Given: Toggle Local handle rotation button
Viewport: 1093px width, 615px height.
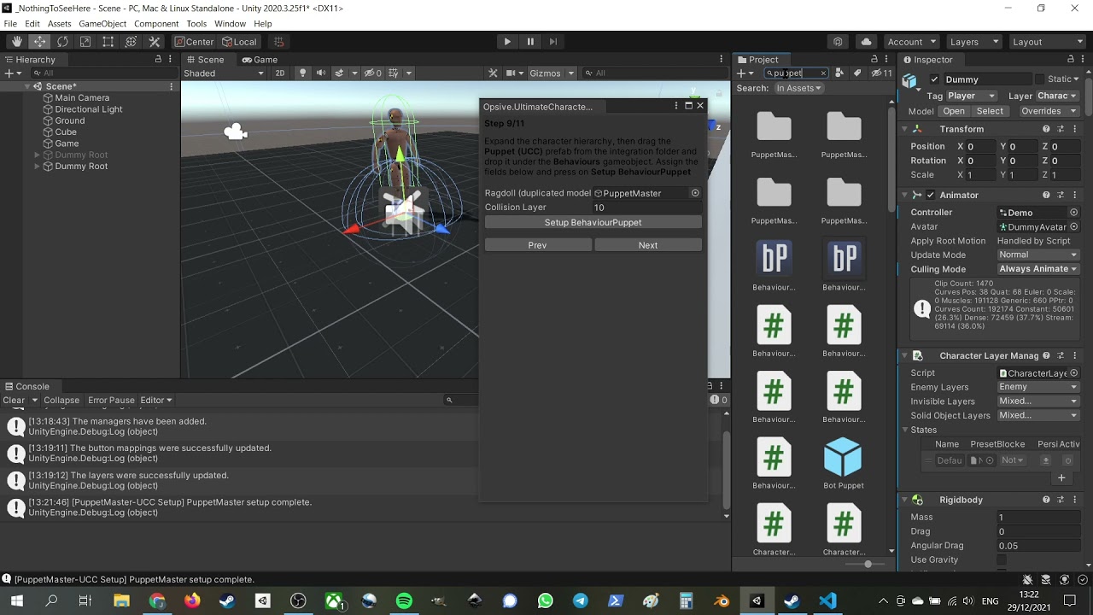Looking at the screenshot, I should [x=240, y=42].
